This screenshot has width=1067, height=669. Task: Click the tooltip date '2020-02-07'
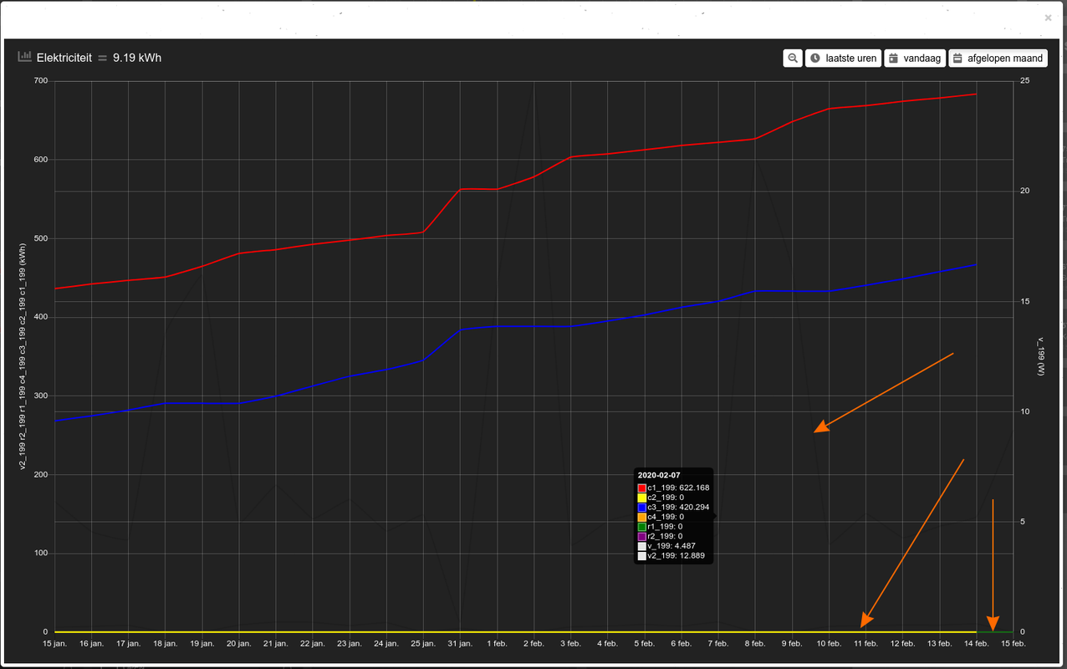coord(659,475)
